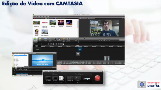
Task: Open the Clip Bin tab
Action: click(35, 40)
